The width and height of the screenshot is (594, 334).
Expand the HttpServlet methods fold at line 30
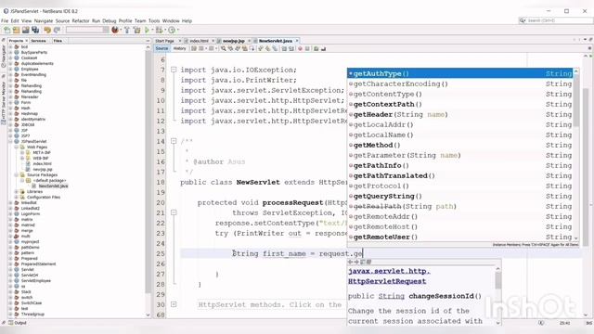174,304
